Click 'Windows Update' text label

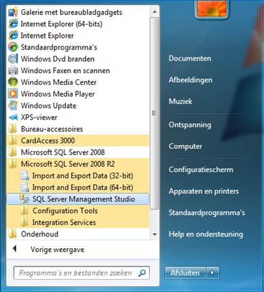pos(49,106)
